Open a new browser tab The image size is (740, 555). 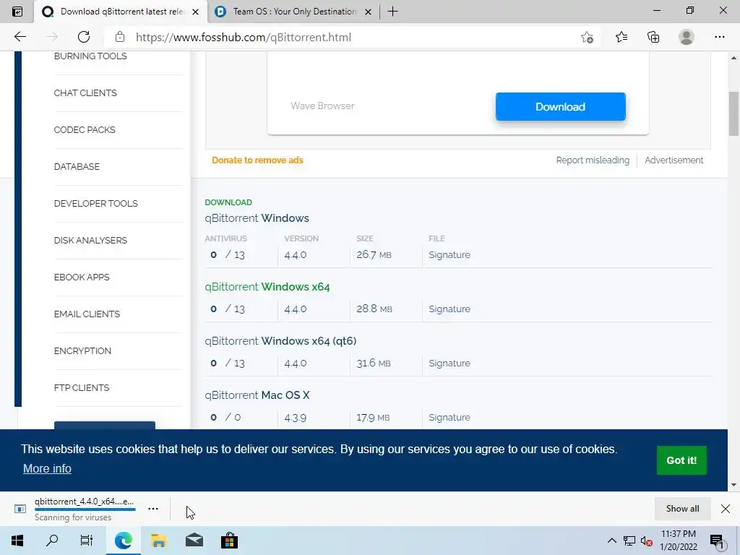coord(392,12)
